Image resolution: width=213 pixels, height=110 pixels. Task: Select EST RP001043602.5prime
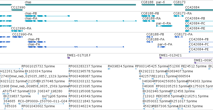[x=38, y=106]
